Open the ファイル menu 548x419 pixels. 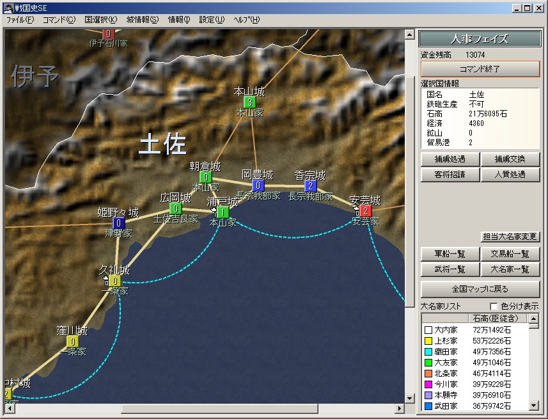coord(20,20)
